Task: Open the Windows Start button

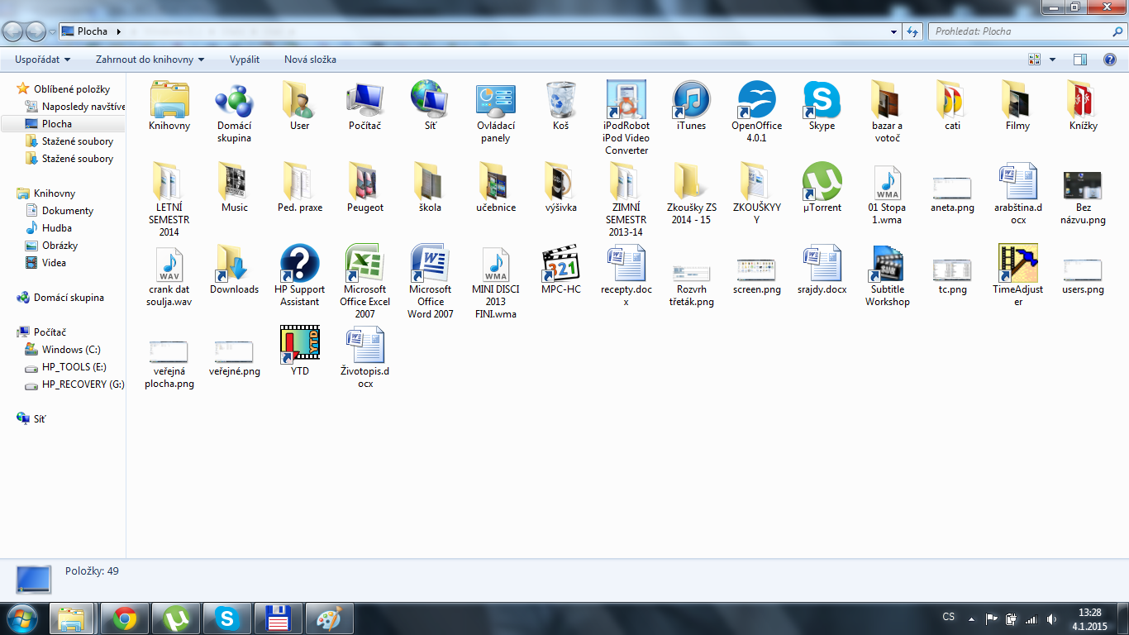Action: click(x=21, y=618)
